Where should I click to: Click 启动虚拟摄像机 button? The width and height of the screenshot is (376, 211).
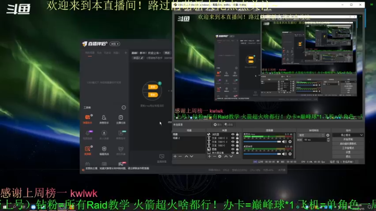coord(348,144)
